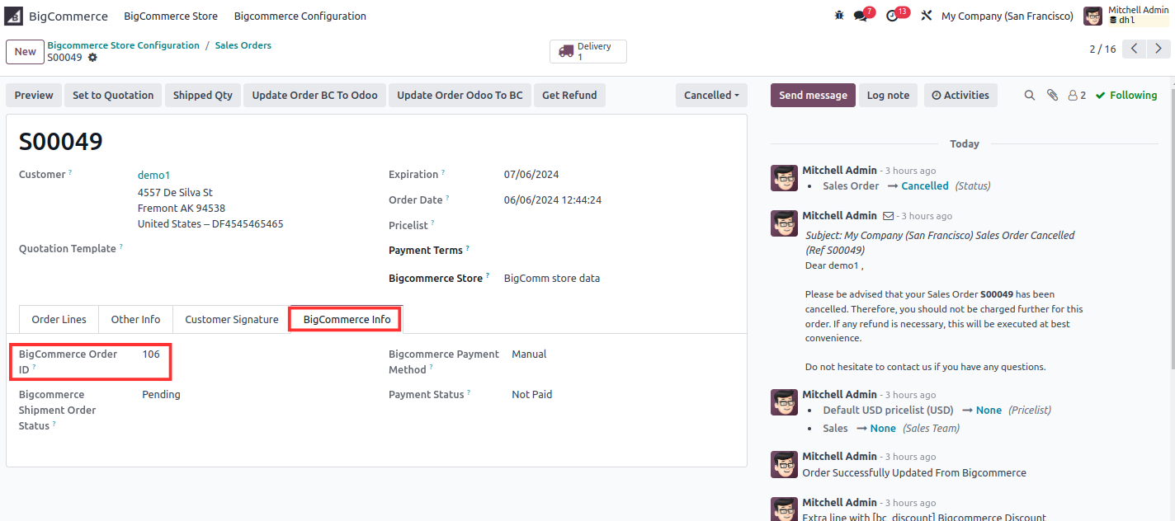This screenshot has height=521, width=1175.
Task: Click the paperclip attachments icon
Action: [x=1052, y=96]
